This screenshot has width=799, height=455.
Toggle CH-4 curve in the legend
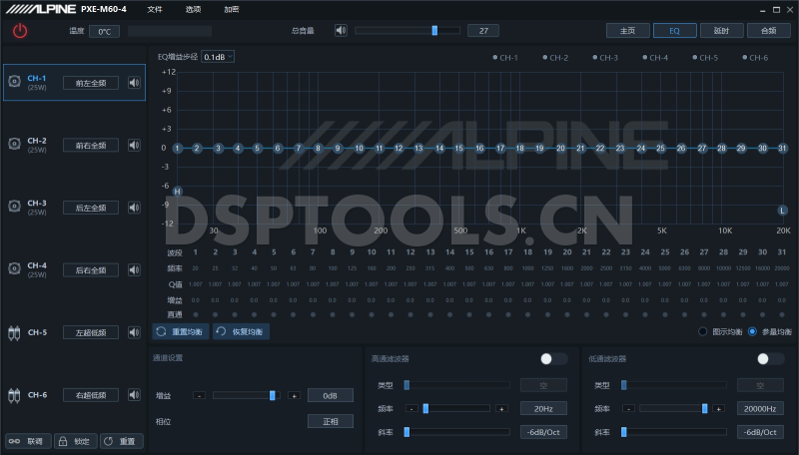pos(655,58)
